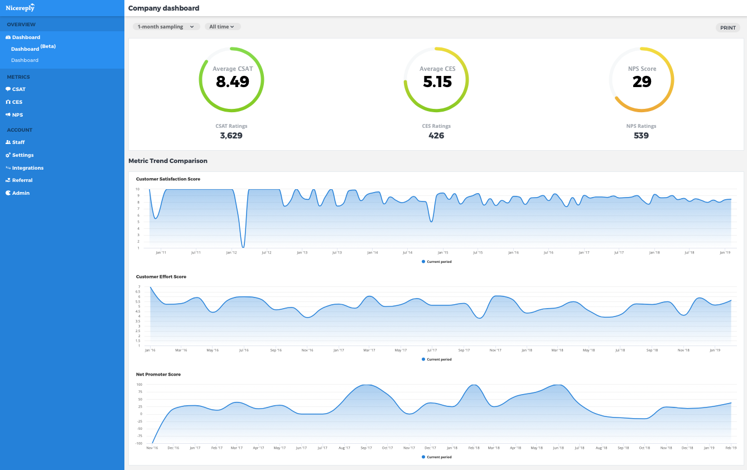Click the Admin icon in sidebar

tap(8, 193)
